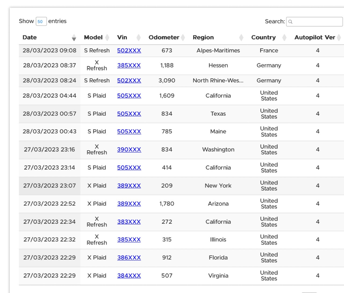
Task: Click the France country cell
Action: [x=269, y=50]
